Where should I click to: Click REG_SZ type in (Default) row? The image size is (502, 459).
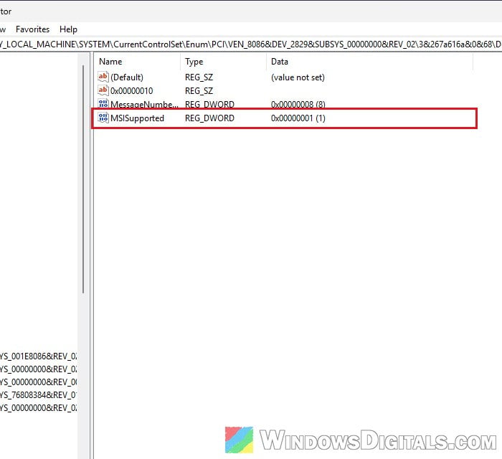[x=199, y=77]
